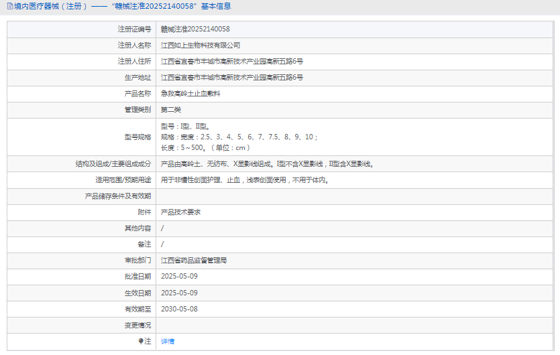
Task: Click the bulb icon beside 注 label
Action: pos(141,342)
